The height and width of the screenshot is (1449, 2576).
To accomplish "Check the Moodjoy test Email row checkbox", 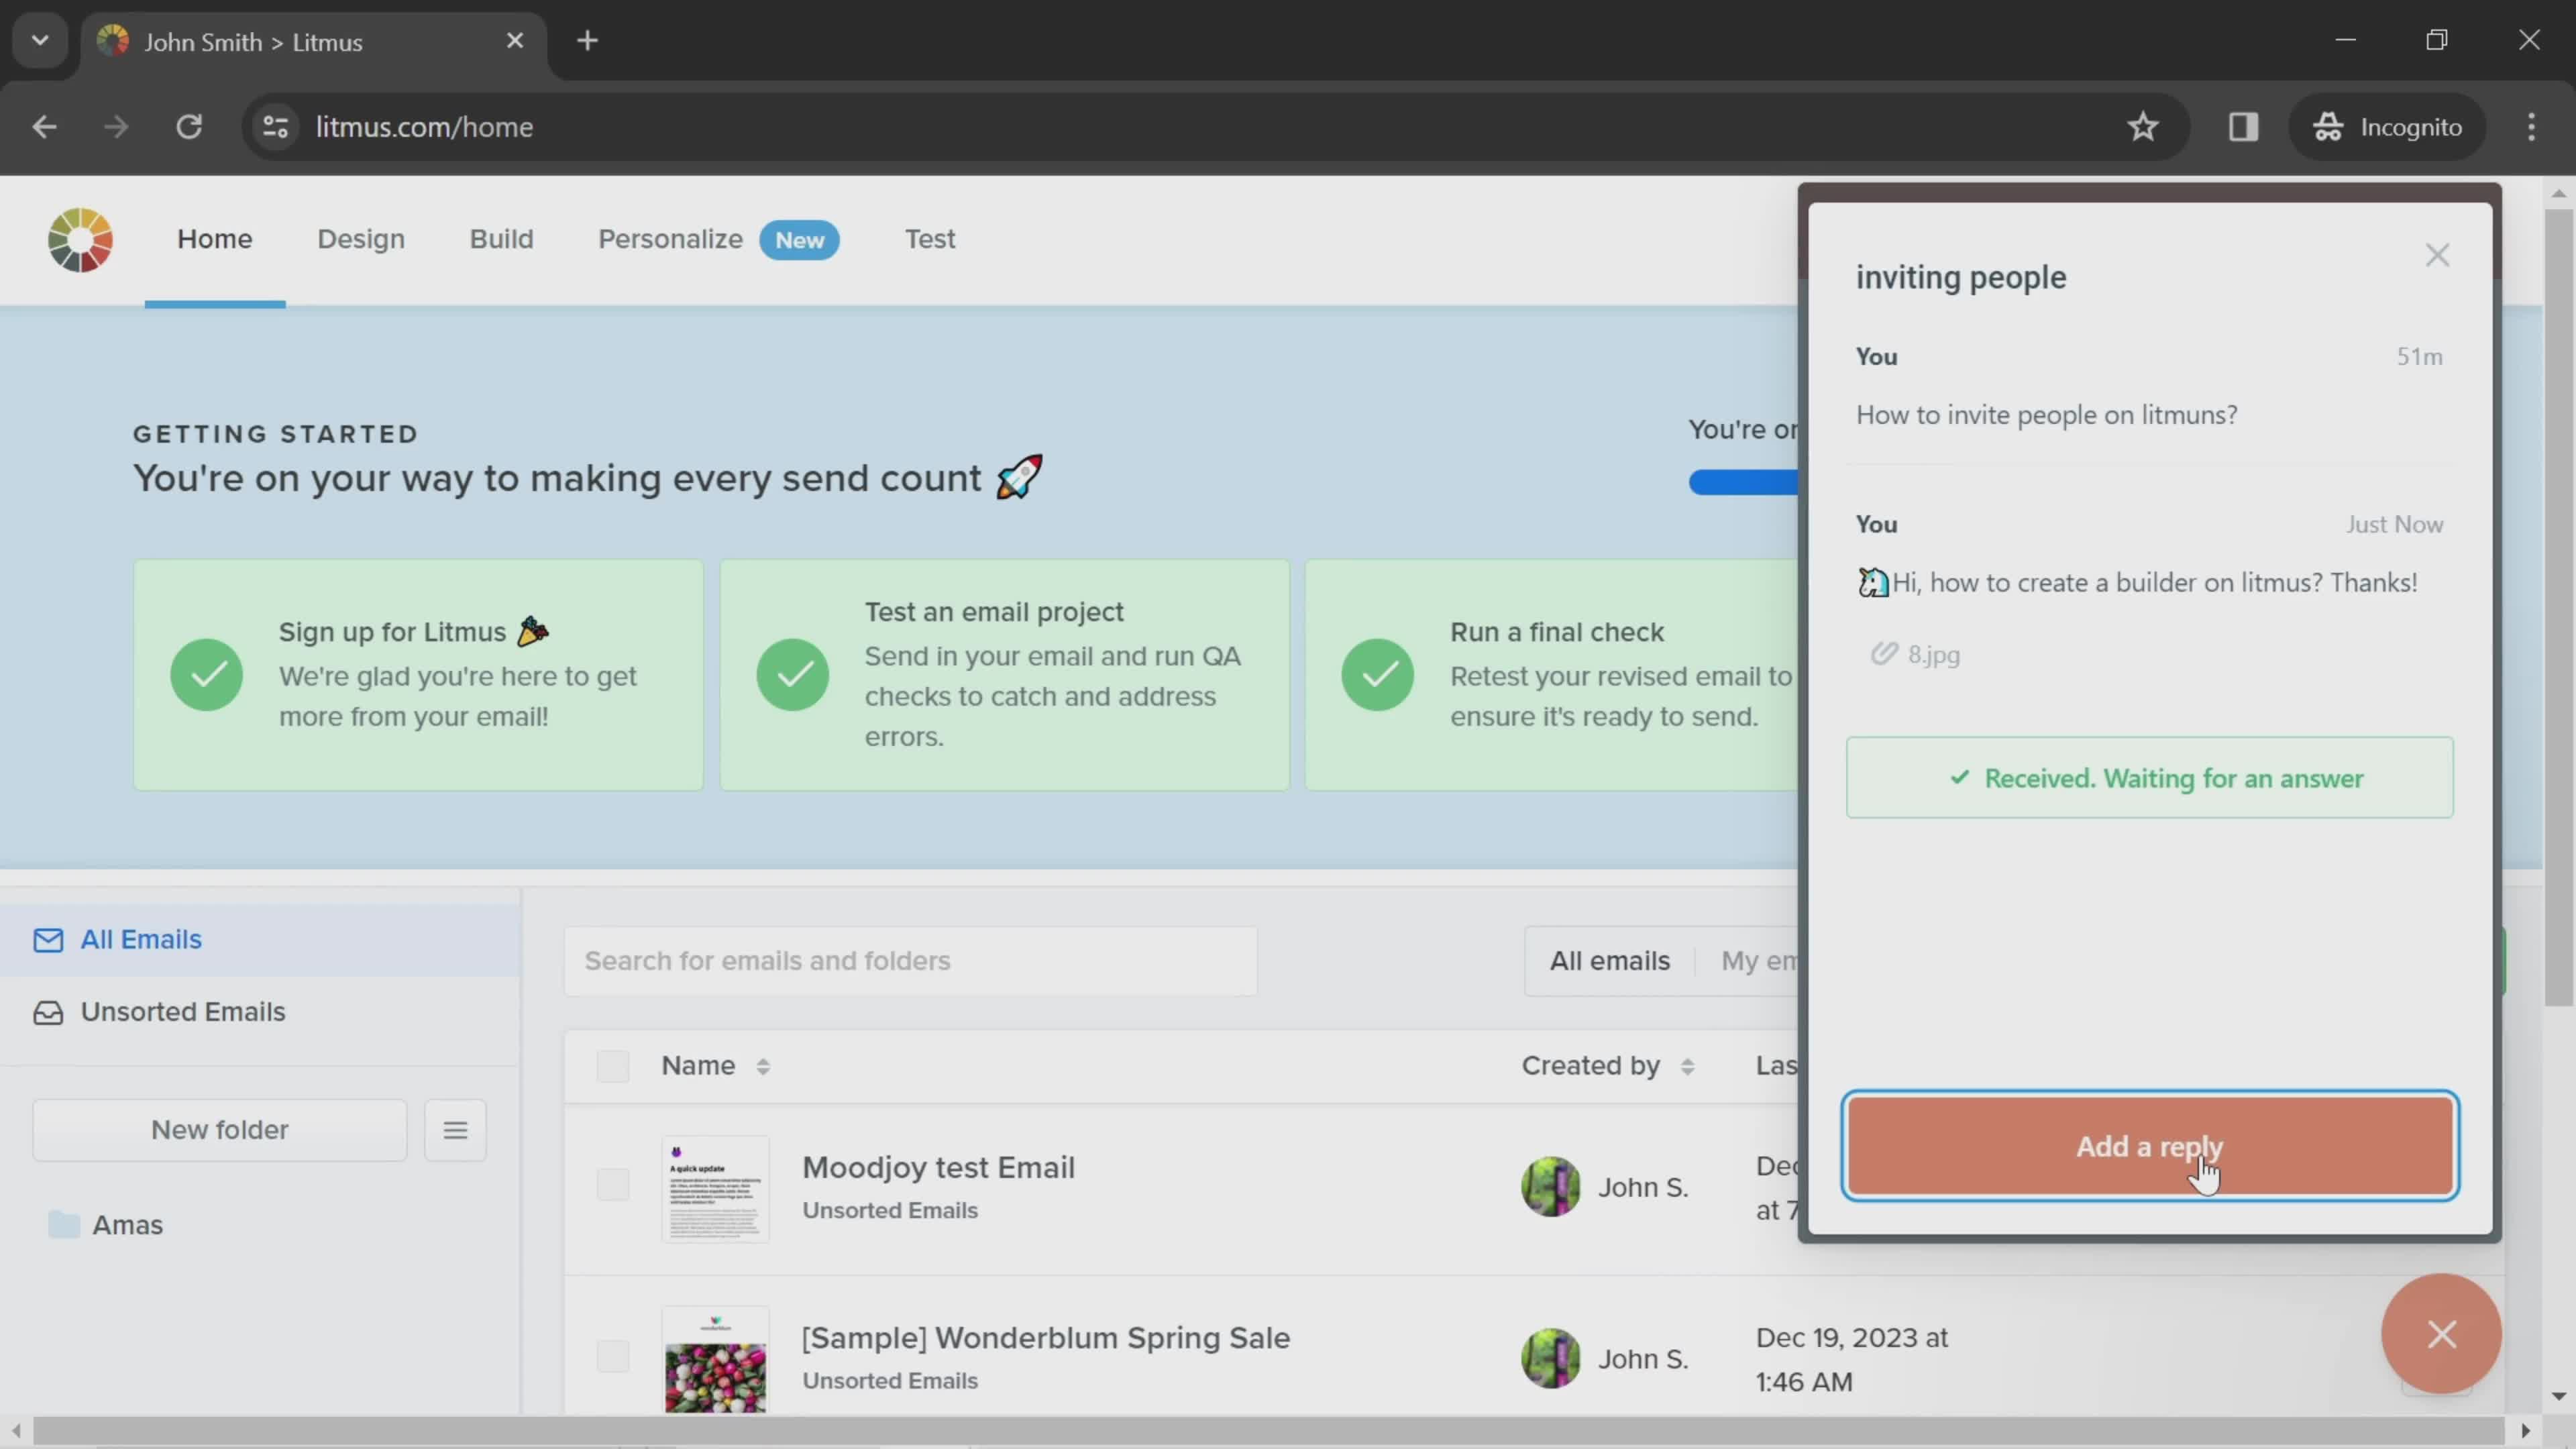I will [612, 1186].
